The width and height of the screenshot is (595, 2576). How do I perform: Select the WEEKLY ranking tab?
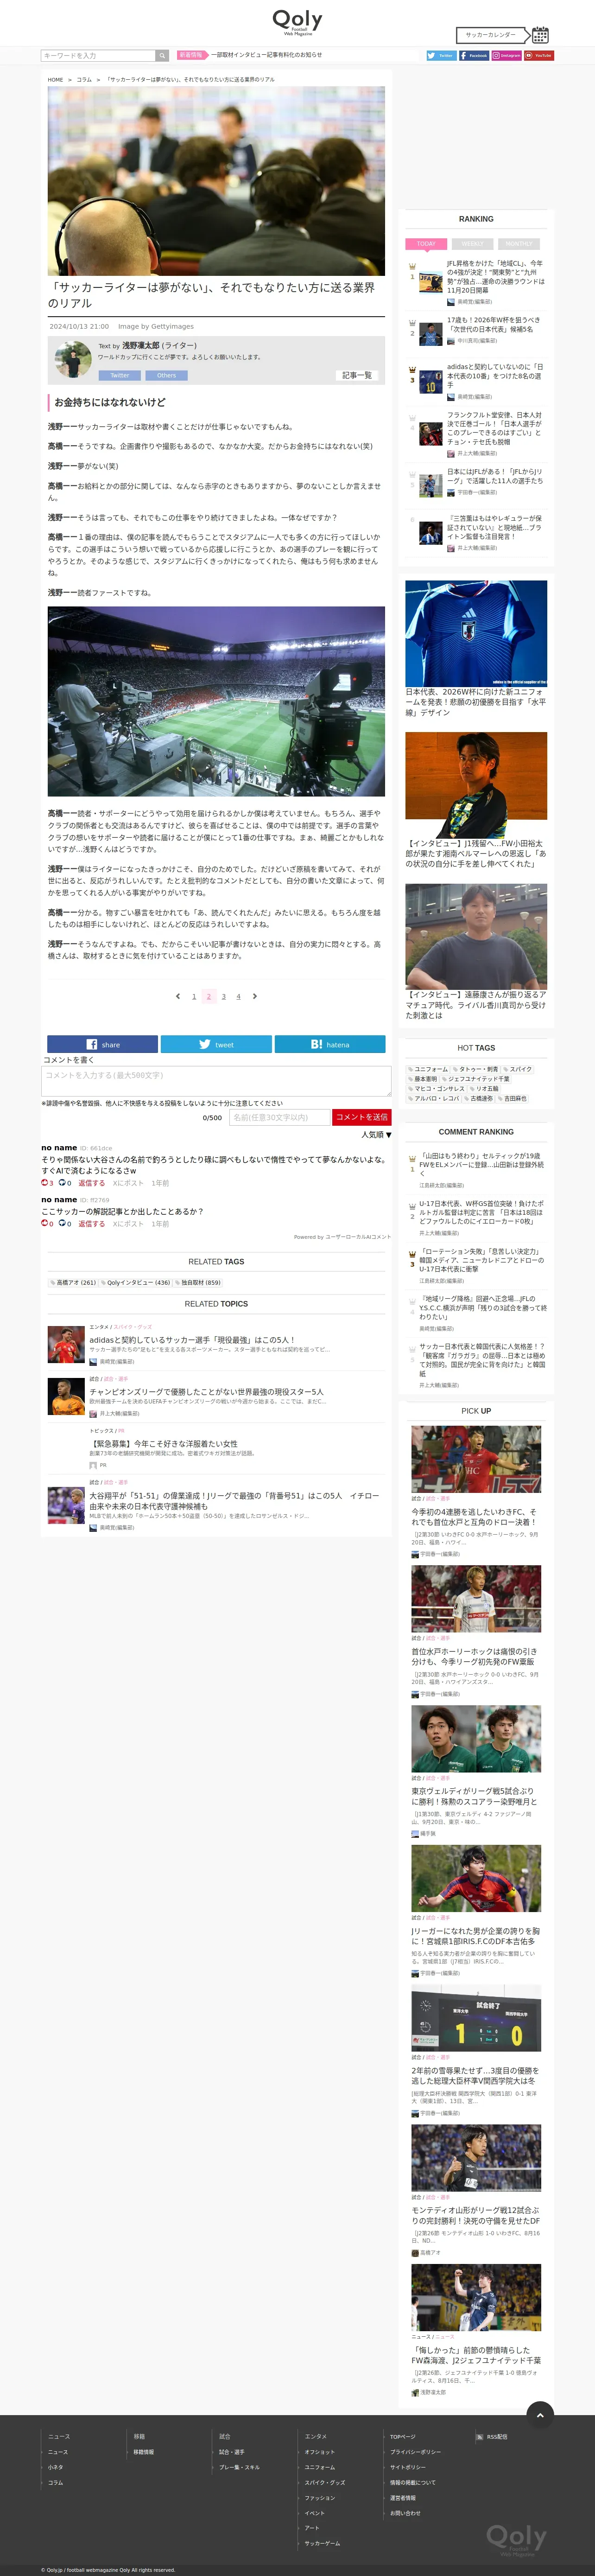[x=472, y=244]
